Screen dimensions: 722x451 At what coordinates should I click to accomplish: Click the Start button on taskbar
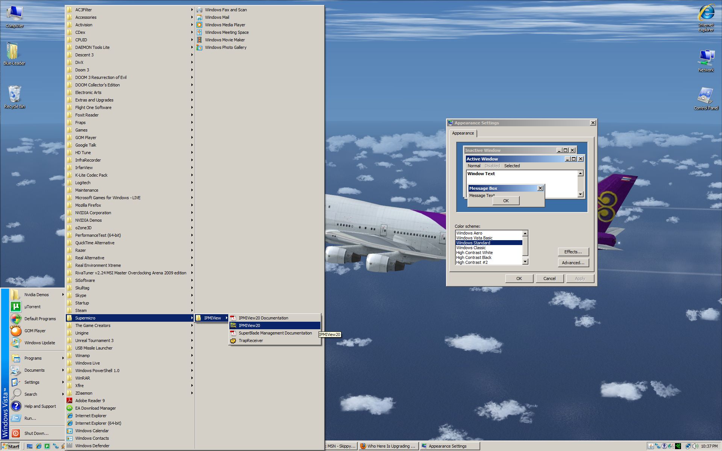11,446
